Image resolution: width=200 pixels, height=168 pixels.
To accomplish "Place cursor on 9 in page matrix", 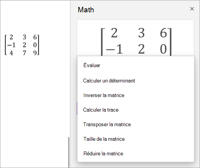I will click(35, 53).
